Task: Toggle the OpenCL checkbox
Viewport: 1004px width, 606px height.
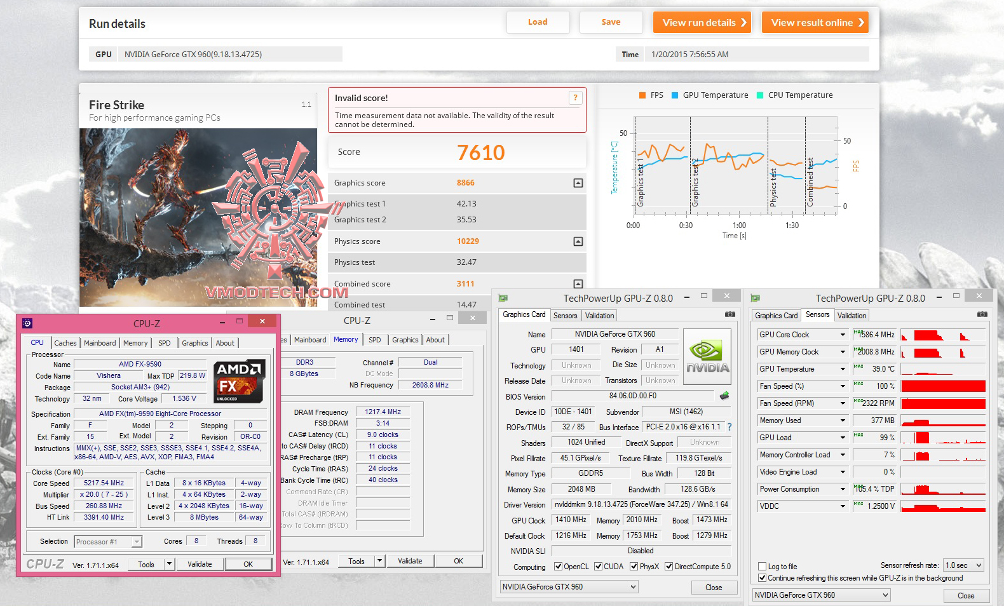Action: tap(558, 567)
